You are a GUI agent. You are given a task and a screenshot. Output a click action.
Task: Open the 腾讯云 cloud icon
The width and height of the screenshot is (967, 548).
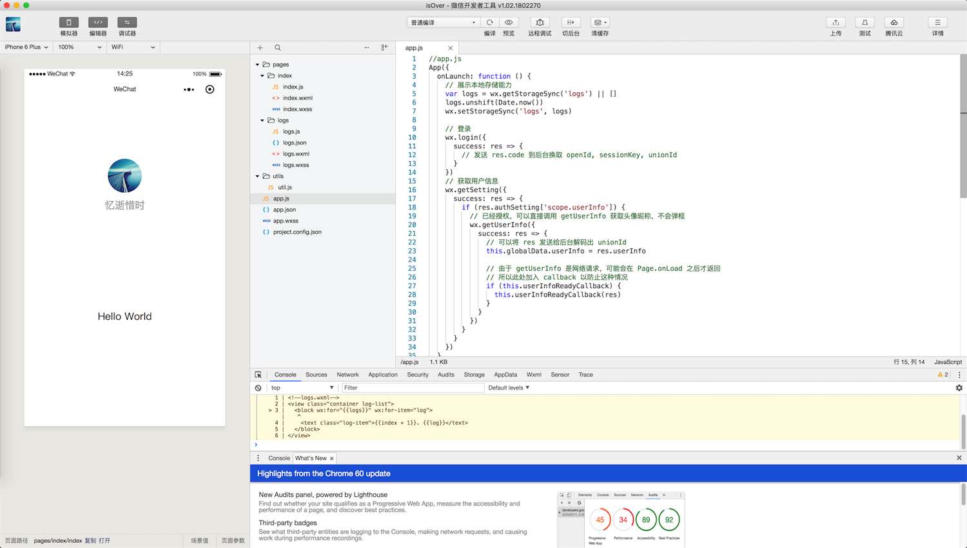pos(894,23)
